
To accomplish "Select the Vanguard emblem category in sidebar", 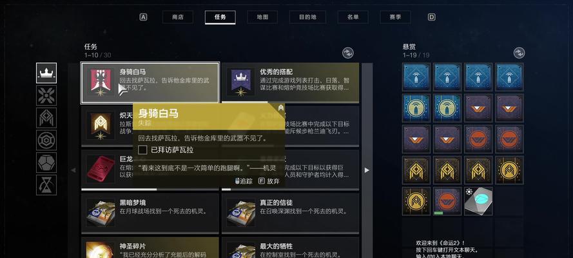I will [46, 117].
